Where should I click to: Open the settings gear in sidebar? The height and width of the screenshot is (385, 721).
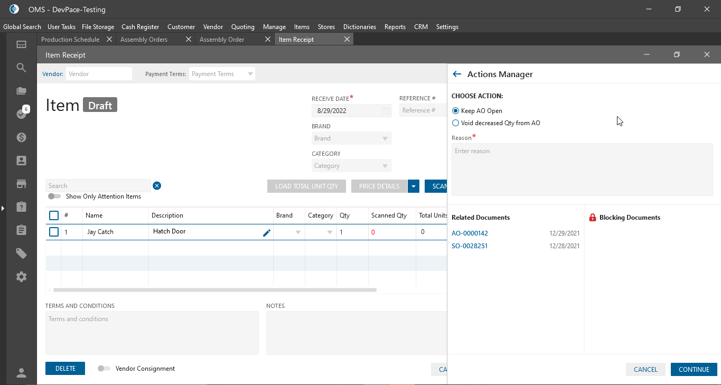tap(21, 277)
